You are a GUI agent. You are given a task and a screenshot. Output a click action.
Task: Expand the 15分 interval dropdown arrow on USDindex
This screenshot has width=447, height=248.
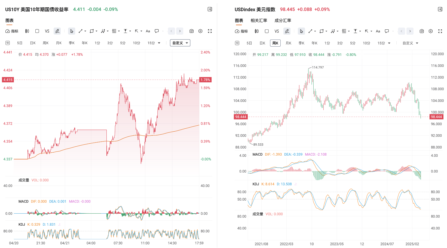(389, 43)
